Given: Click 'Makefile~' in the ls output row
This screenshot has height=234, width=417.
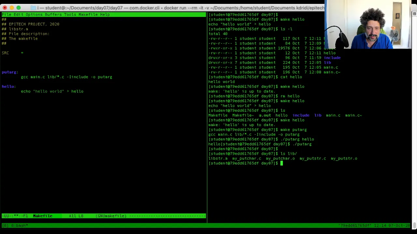Looking at the screenshot, I should 243,115.
